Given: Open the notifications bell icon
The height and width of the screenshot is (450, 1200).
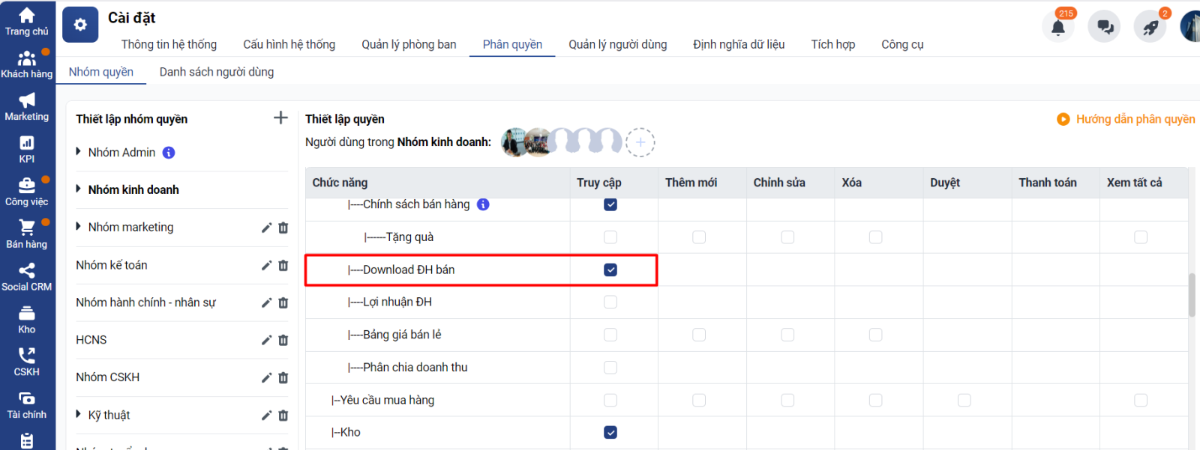Looking at the screenshot, I should point(1058,28).
